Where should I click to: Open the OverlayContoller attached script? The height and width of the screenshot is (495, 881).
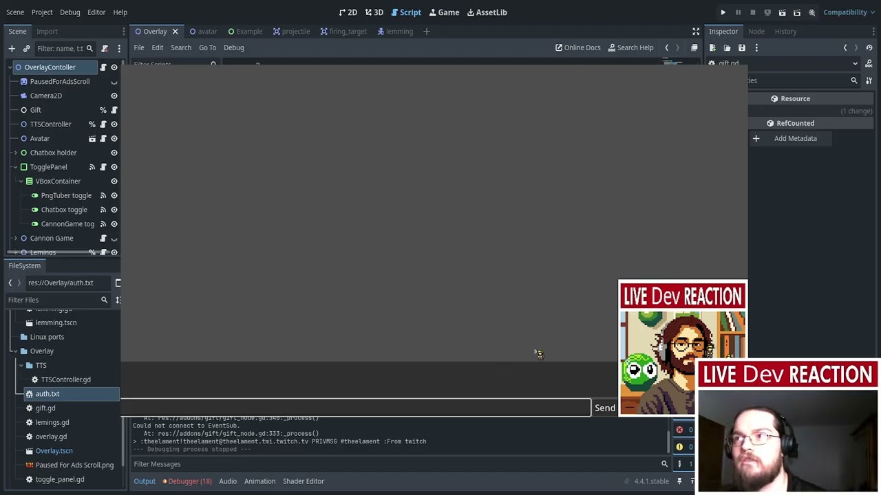pyautogui.click(x=103, y=67)
